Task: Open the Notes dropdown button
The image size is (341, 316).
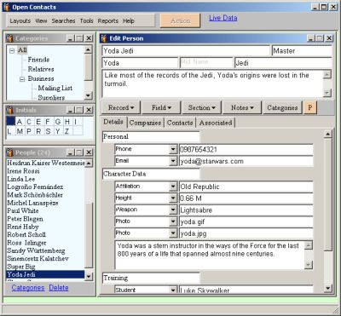Action: 242,107
